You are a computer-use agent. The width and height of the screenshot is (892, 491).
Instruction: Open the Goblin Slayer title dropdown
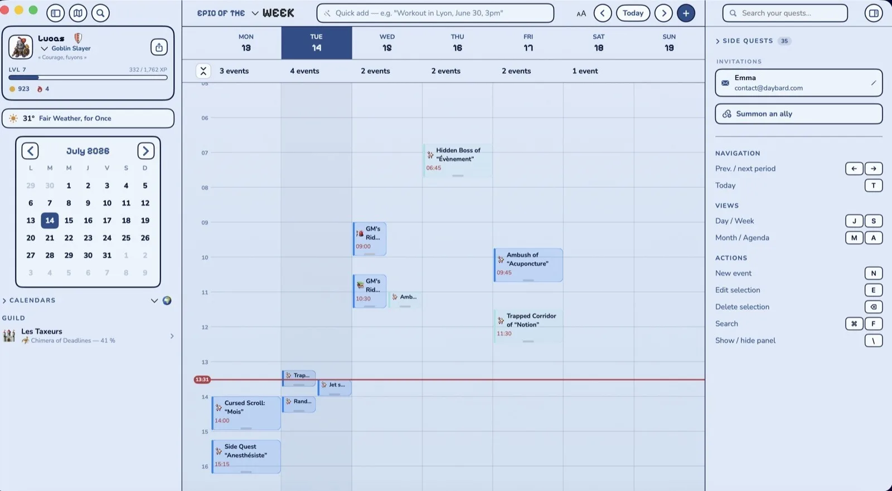point(45,48)
